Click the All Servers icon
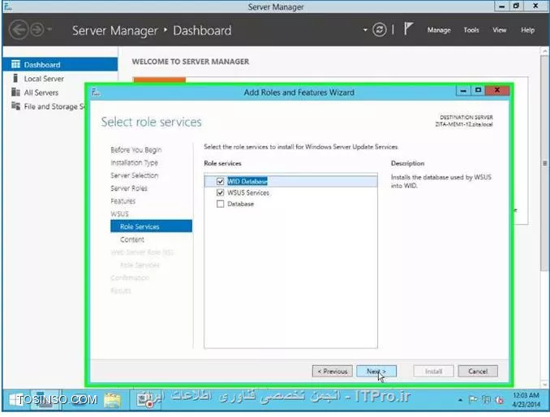Image resolution: width=550 pixels, height=417 pixels. coord(15,92)
